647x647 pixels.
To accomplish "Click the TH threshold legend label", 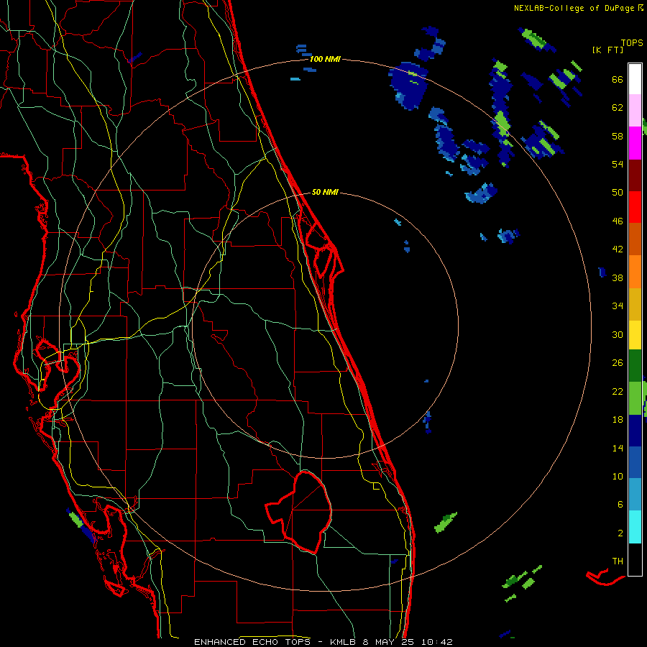I will [x=618, y=561].
